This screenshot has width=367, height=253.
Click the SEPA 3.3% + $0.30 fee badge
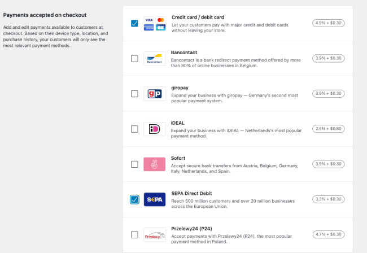coord(329,199)
